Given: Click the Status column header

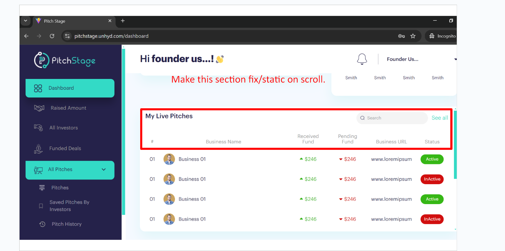Looking at the screenshot, I should pyautogui.click(x=432, y=142).
